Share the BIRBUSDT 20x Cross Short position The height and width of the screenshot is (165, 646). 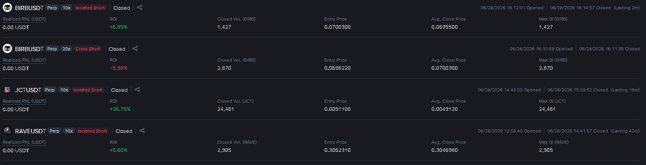(135, 48)
